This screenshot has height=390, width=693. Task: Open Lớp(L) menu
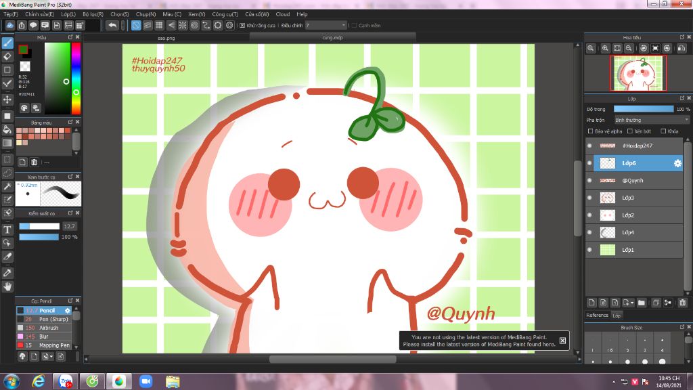coord(68,14)
